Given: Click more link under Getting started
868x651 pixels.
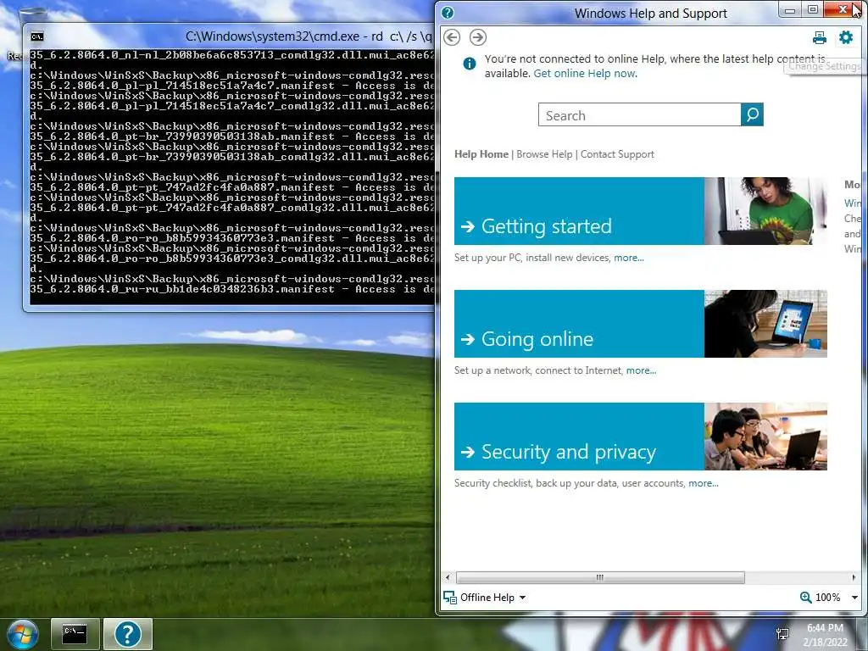Looking at the screenshot, I should 629,258.
